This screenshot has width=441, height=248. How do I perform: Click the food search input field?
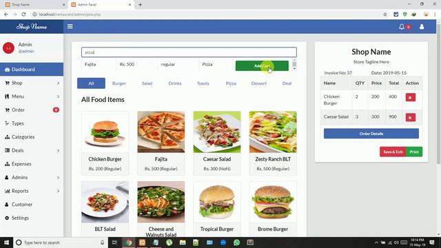coord(189,52)
